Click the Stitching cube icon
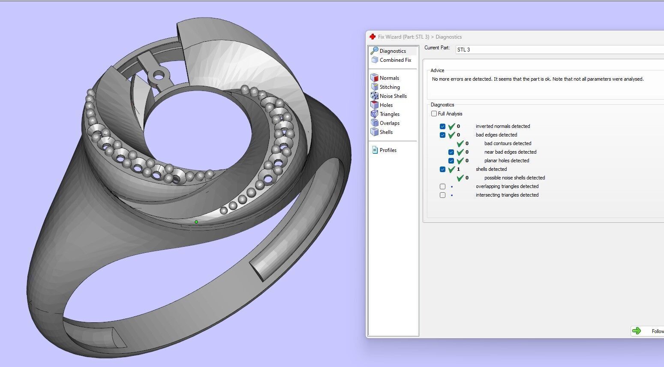Screen dimensions: 664x367 pyautogui.click(x=375, y=87)
